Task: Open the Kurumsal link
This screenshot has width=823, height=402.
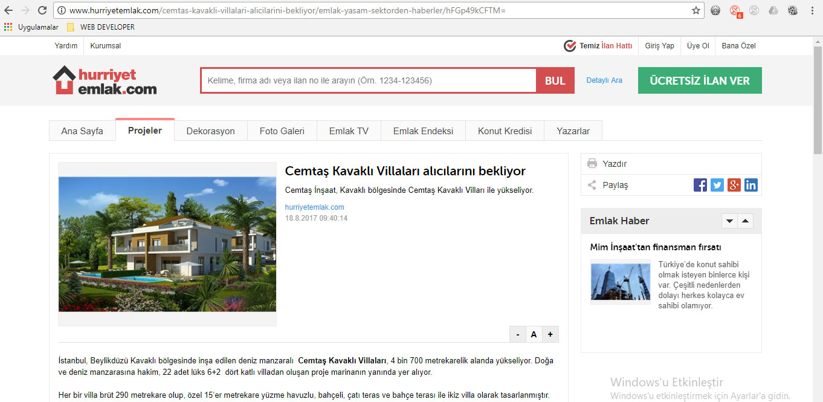Action: pos(106,46)
